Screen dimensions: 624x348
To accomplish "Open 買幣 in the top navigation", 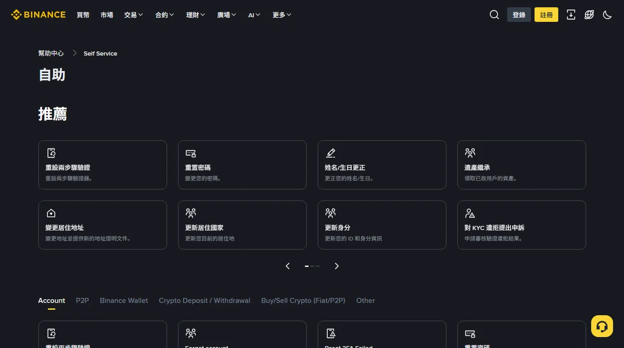I will click(83, 15).
